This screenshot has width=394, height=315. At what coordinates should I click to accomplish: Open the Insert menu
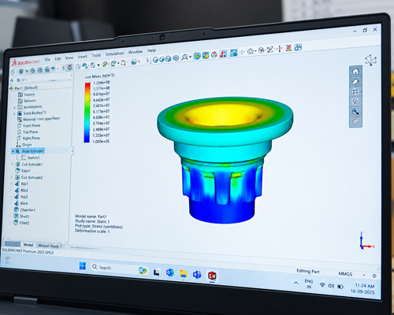coord(82,57)
